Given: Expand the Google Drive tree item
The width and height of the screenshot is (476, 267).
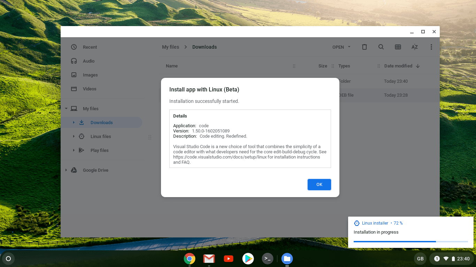Looking at the screenshot, I should point(66,170).
